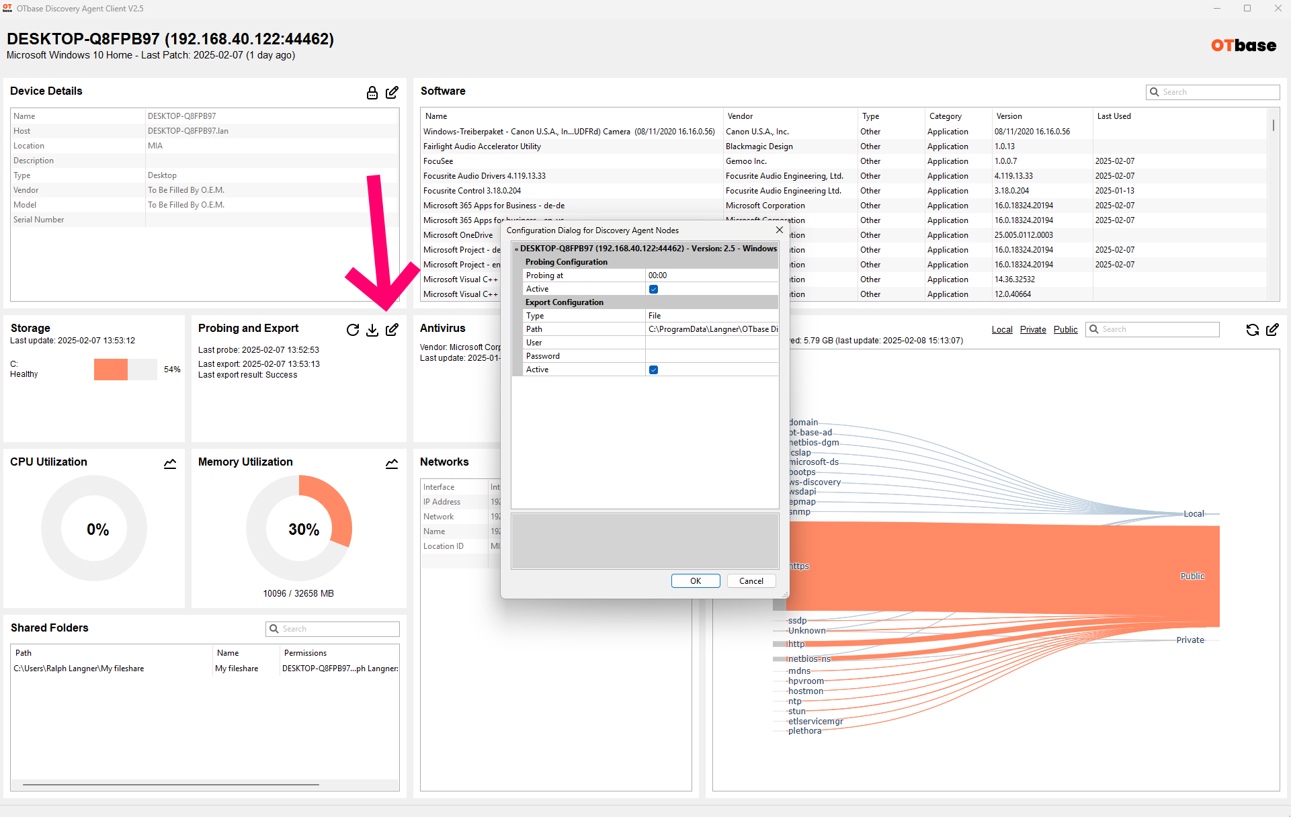1291x817 pixels.
Task: Click the https flow label
Action: (x=800, y=566)
